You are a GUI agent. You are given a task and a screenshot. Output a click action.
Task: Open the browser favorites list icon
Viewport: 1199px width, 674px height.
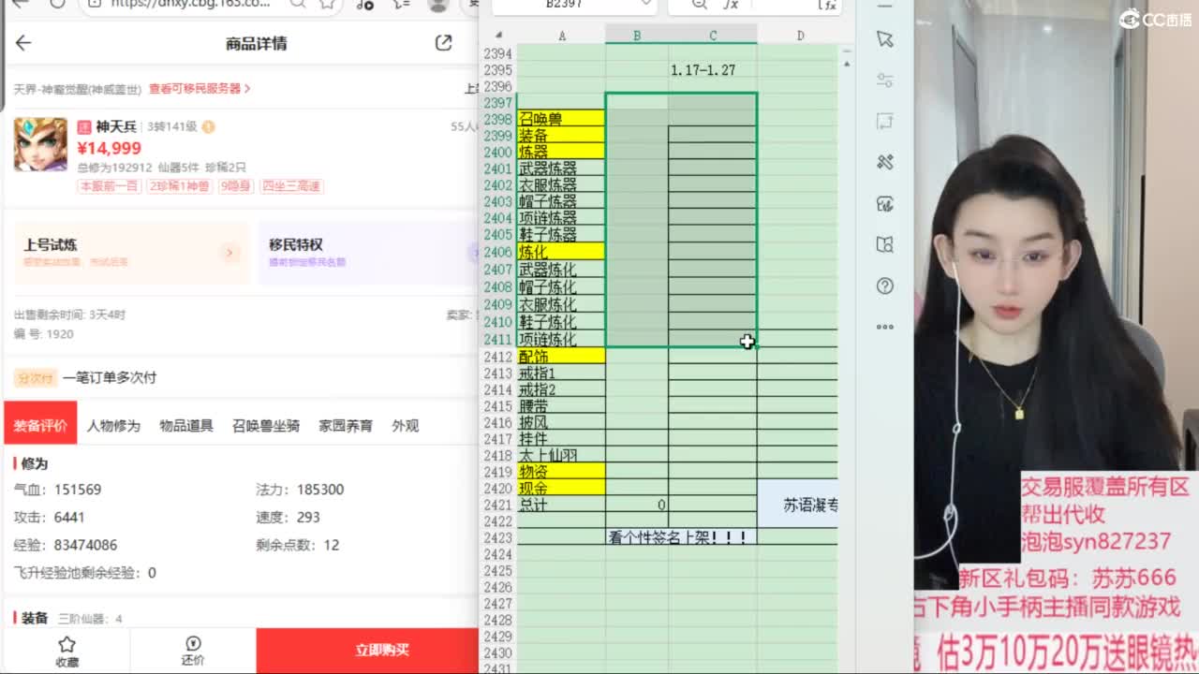[x=400, y=5]
